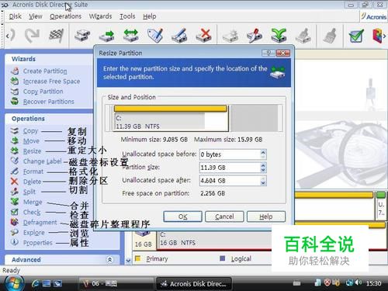This screenshot has width=388, height=291.
Task: Click the Change Label tag toolbar icon
Action: point(155,36)
